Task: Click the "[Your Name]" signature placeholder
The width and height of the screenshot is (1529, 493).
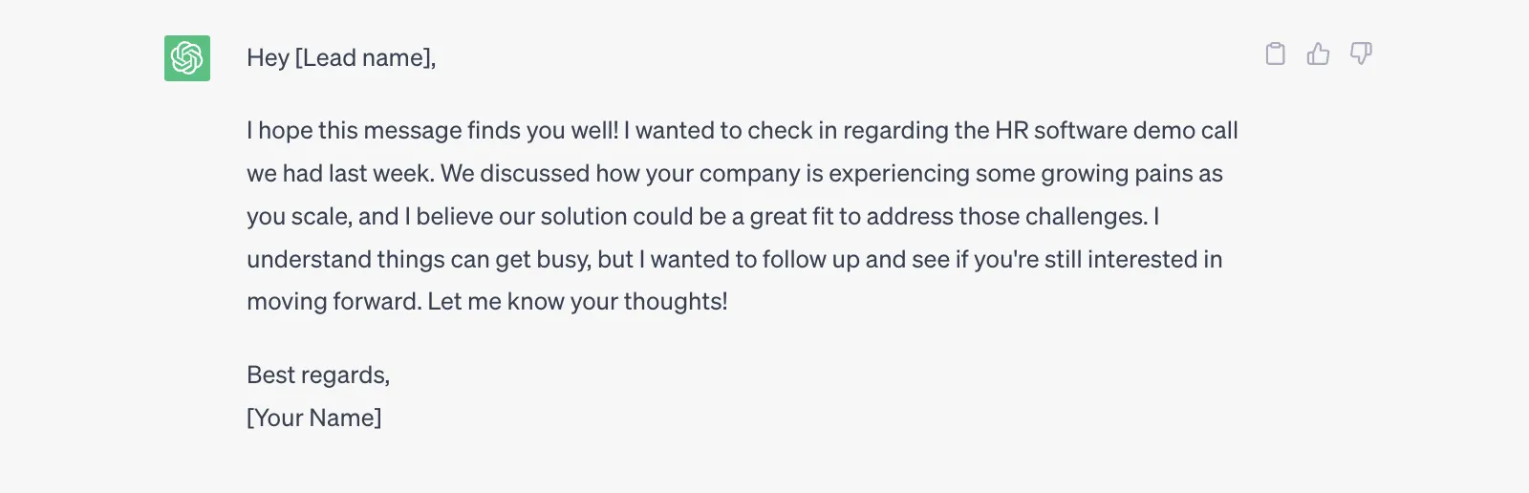Action: (314, 418)
